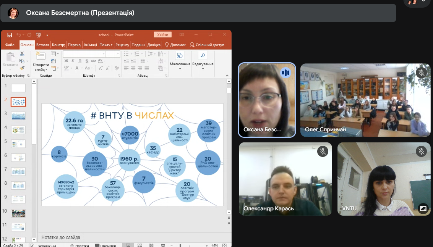Image resolution: width=433 pixels, height=247 pixels.
Task: Click the Спільний доступ share button
Action: pos(207,45)
